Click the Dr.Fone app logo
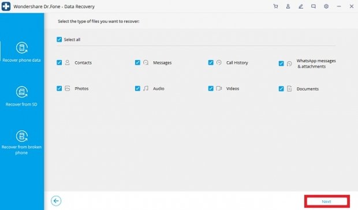Screen dimensions: 358x210 (6, 6)
